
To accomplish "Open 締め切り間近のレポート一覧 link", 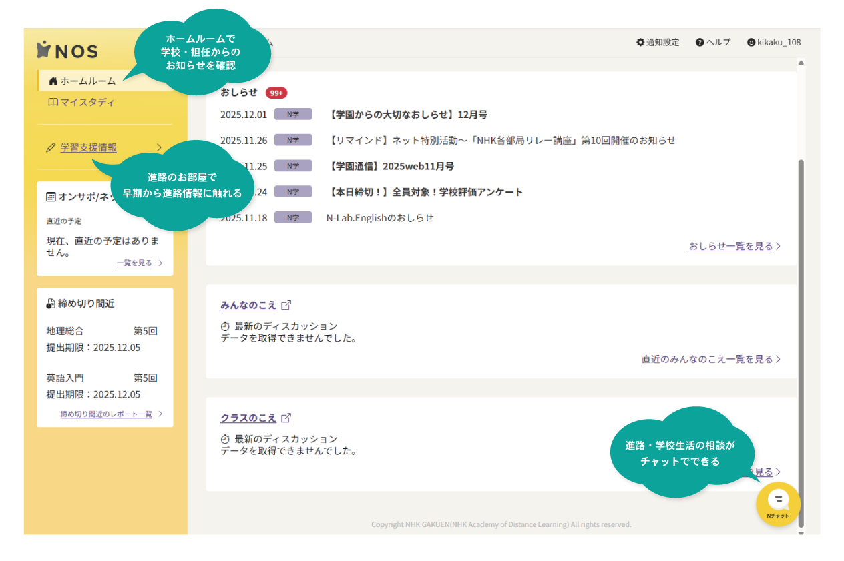I will pos(106,414).
